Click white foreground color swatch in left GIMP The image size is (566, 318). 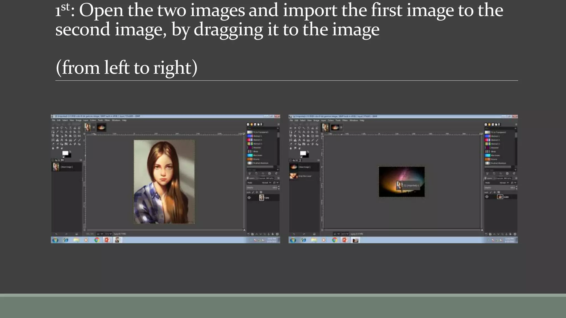(x=65, y=153)
